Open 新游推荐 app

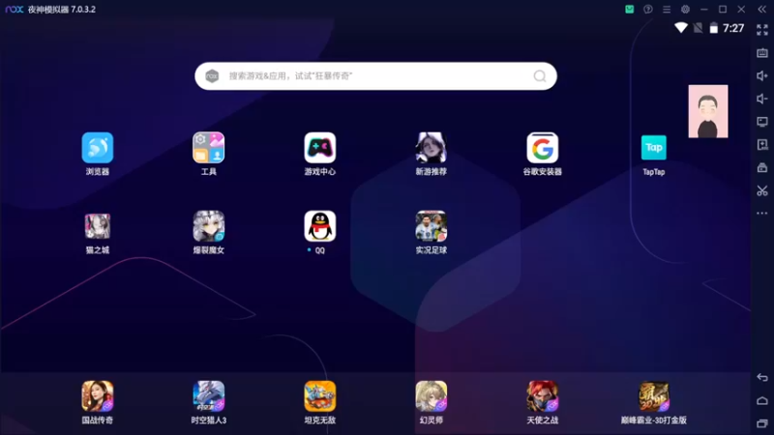431,148
